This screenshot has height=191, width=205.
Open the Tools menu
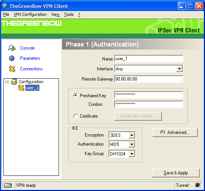click(x=69, y=14)
